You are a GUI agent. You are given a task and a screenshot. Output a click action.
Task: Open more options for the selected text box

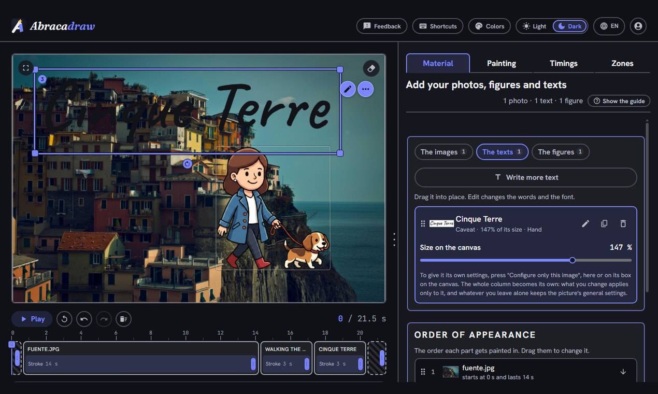coord(366,89)
